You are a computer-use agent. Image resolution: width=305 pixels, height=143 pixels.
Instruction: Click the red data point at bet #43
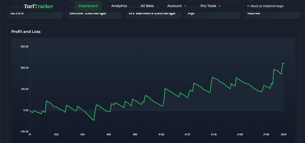(83, 110)
